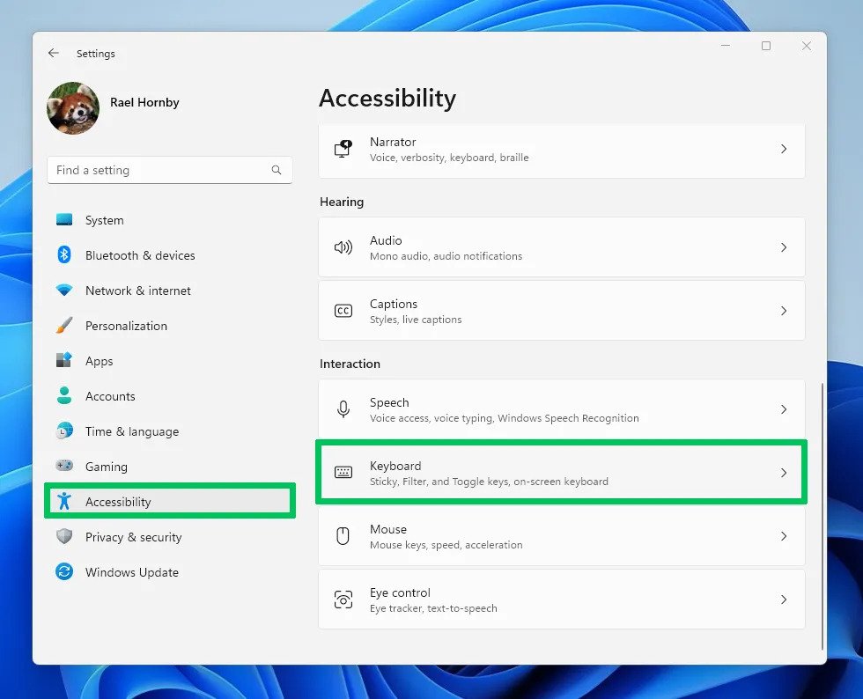Click the search magnifier icon
Screen dimensions: 863x699
[277, 170]
